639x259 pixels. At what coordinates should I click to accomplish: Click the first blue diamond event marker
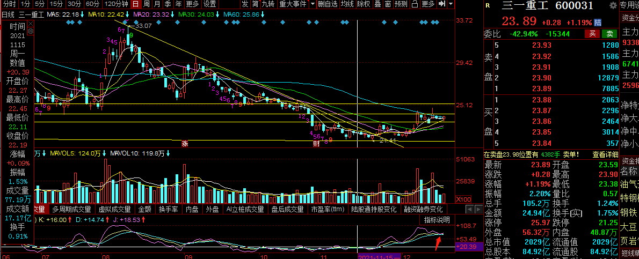tap(68, 23)
